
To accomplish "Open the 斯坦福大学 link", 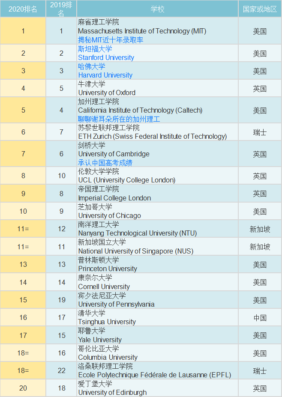I will pos(95,49).
